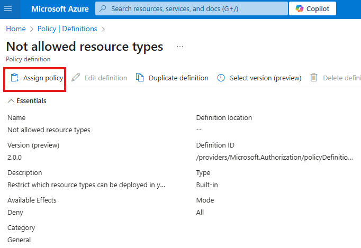Screen dimensions: 361x248
Task: Select the name value 'Not allowed resource types'
Action: pos(49,130)
